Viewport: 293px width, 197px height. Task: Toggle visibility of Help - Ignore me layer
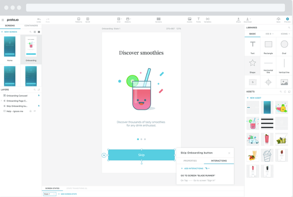click(34, 111)
